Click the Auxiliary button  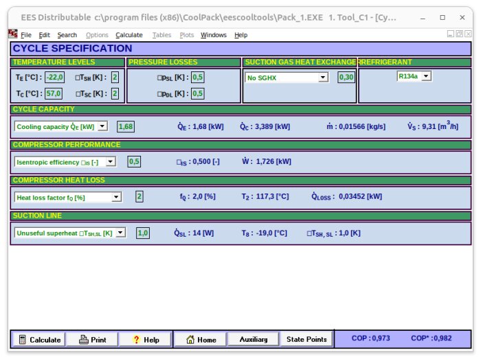point(254,339)
